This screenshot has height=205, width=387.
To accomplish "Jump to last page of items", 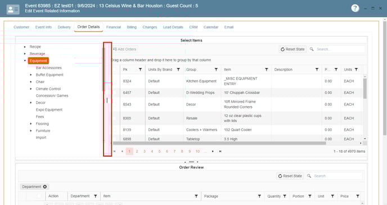I will (x=220, y=151).
